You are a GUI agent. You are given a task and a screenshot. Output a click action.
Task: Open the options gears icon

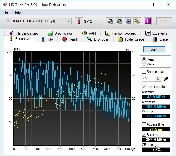tap(137, 21)
